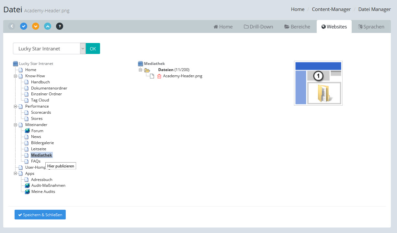Open the Sprachen tab
This screenshot has width=397, height=233.
pos(371,27)
